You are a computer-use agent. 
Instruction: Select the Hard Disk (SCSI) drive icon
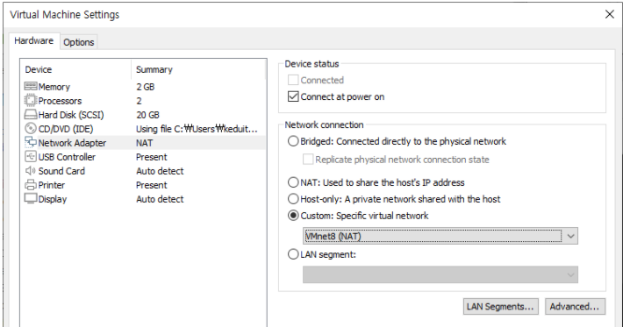click(31, 115)
